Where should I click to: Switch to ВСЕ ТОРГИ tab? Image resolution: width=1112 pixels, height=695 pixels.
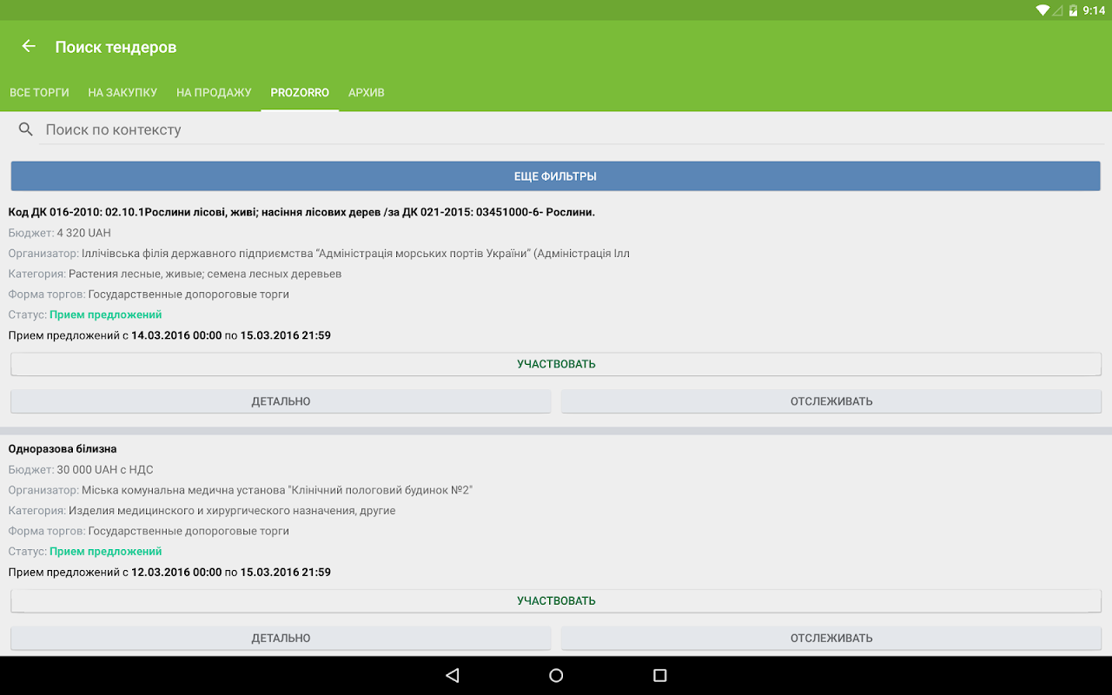(39, 92)
